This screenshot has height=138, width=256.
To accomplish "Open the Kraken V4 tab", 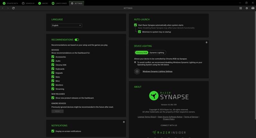I will 28,3.
